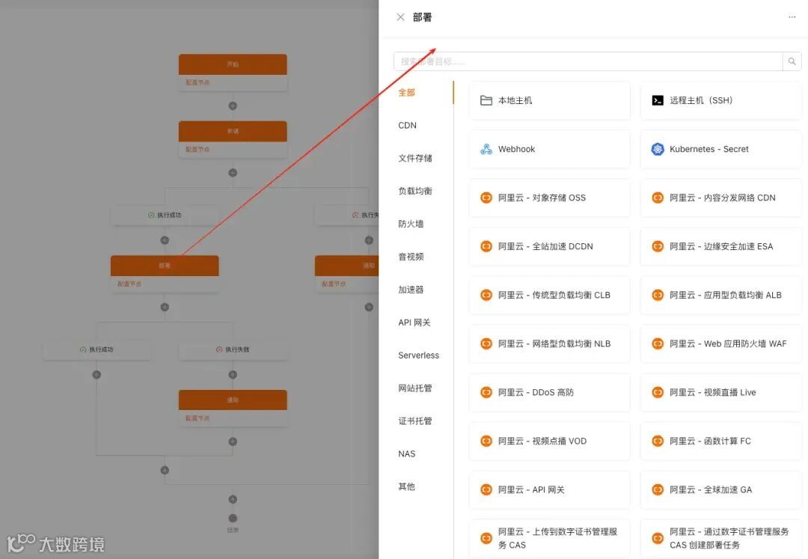Click Aliyun icon beside 全球加速 GA
This screenshot has width=808, height=559.
(x=658, y=489)
